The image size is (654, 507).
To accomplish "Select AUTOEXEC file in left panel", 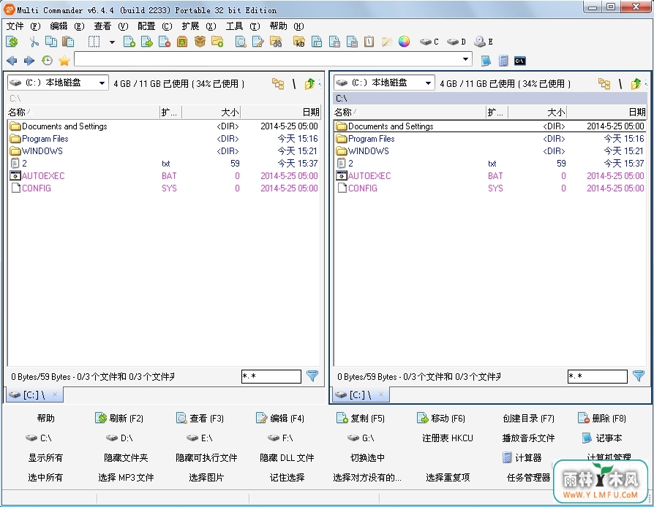I will click(165, 176).
